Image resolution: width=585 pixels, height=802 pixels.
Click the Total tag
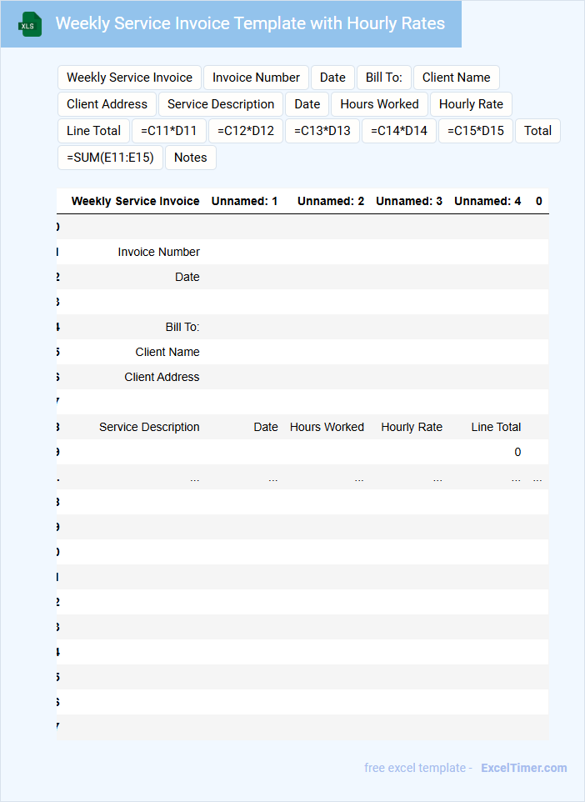pyautogui.click(x=538, y=131)
